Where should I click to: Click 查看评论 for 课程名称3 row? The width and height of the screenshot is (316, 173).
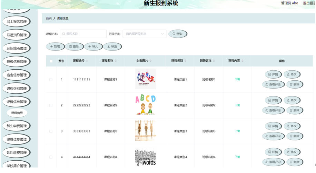273,136
